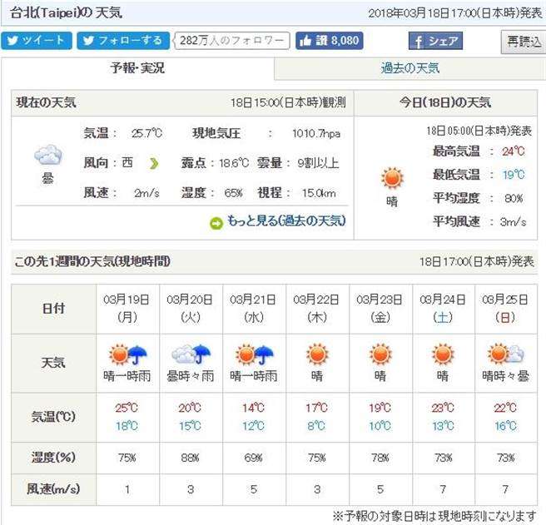
Task: Click the 03月20日 cloud and umbrella icon
Action: [191, 355]
